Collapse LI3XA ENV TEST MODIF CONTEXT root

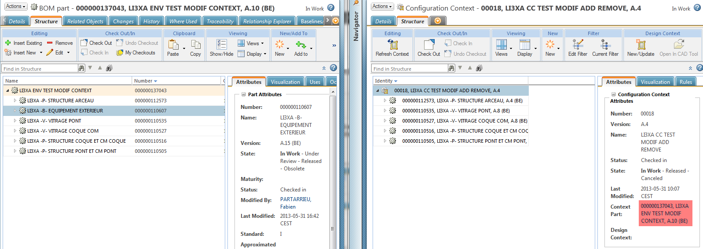[x=7, y=90]
